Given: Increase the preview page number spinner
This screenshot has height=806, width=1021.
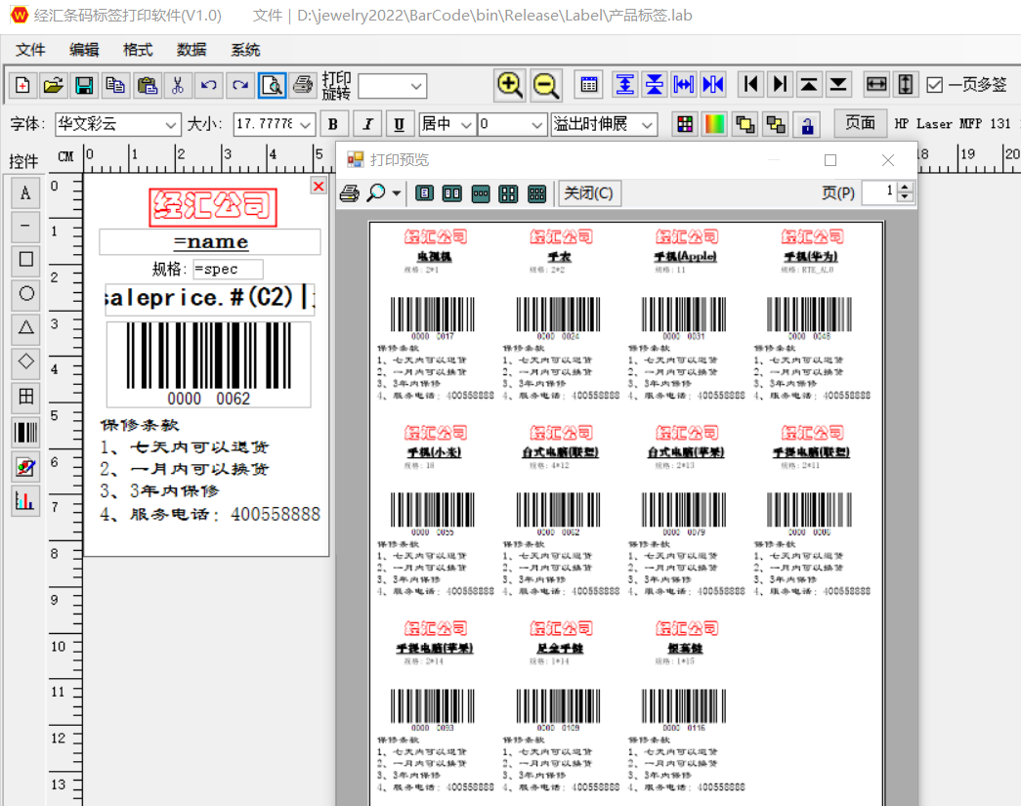Looking at the screenshot, I should pos(905,189).
